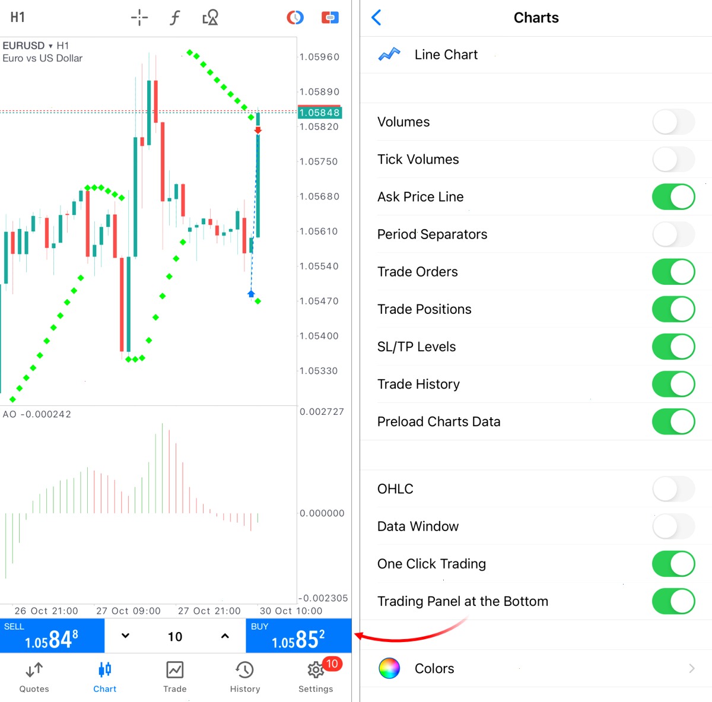Open the Colors row label

coord(434,669)
